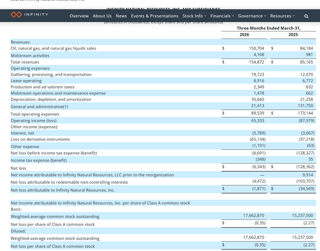320x251 pixels.
Task: Select the value 2,349
Action: tap(259, 87)
